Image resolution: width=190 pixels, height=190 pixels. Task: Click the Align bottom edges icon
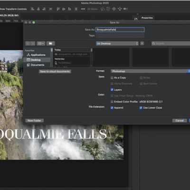coord(69,9)
